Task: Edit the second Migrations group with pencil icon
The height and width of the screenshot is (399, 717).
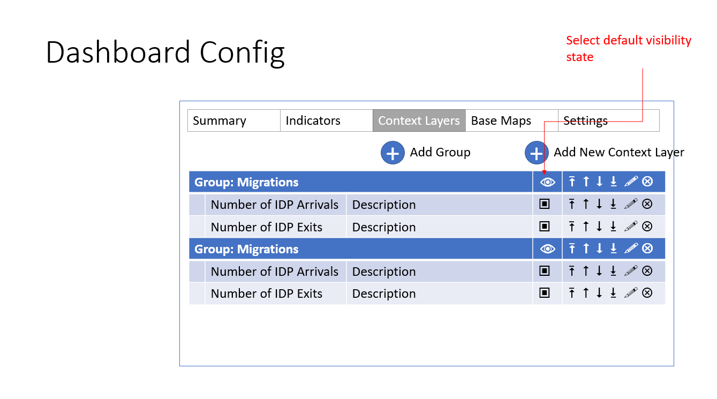Action: pos(631,249)
